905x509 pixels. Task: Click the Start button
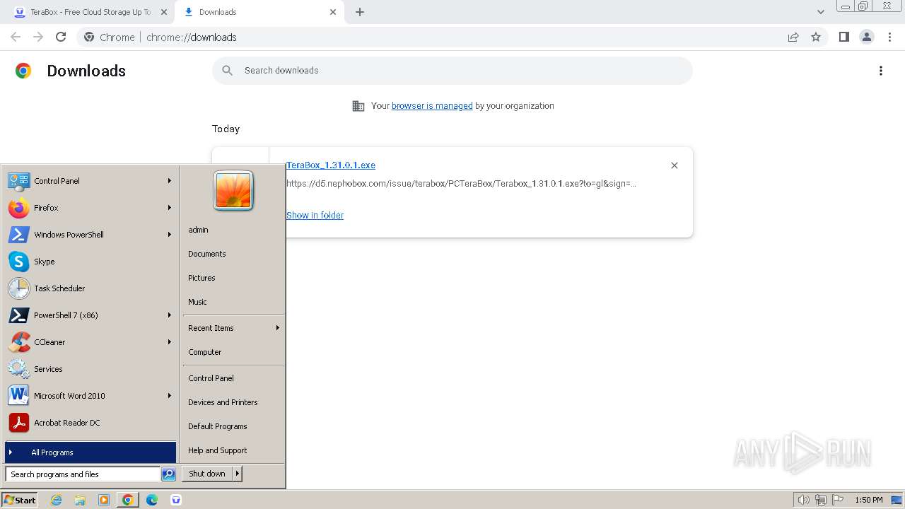point(19,500)
